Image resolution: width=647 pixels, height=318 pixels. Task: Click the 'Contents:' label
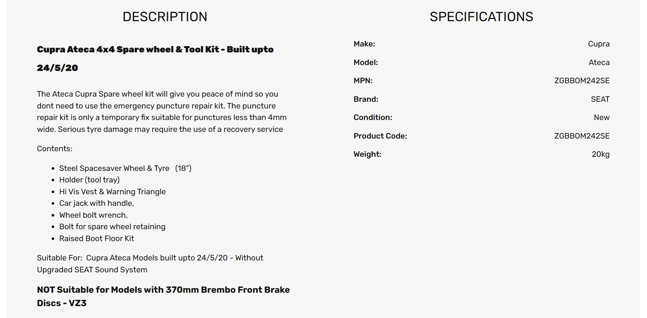[55, 149]
